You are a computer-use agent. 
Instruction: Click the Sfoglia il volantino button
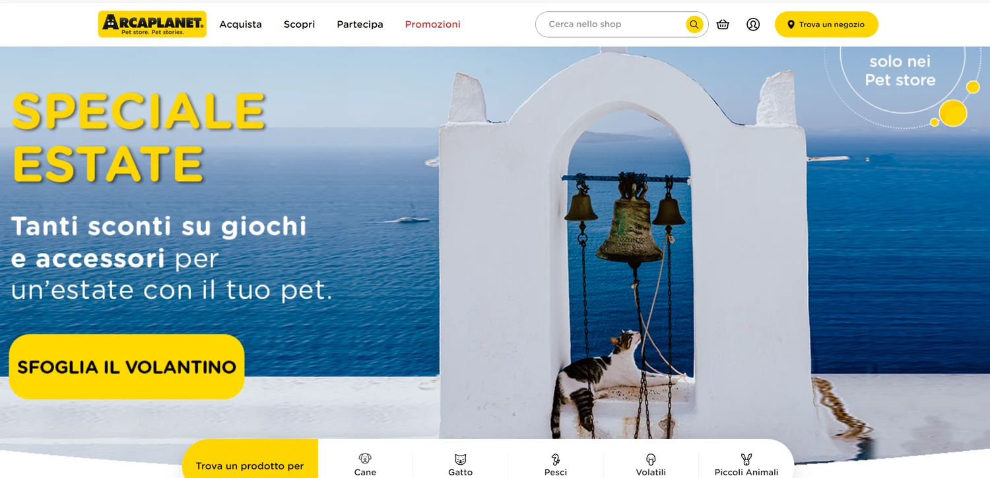(x=127, y=366)
